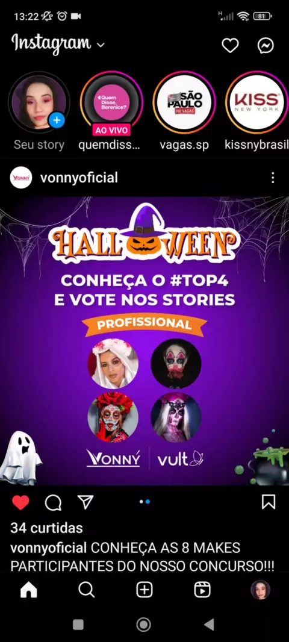289x642 pixels.
Task: View quemdiss live story labeled AO VIVO
Action: (111, 103)
